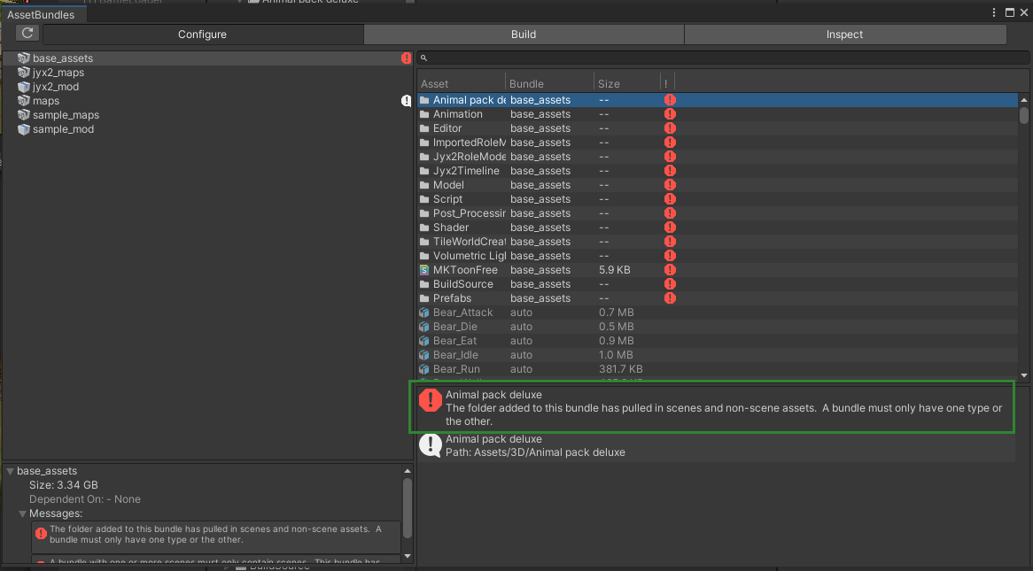
Task: Select the jyx2_mod bundle in the sidebar
Action: pos(53,86)
